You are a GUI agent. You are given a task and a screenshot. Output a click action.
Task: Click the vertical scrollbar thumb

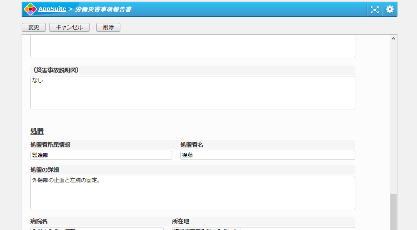coord(393,212)
